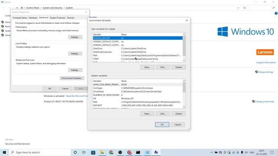The image size is (278, 156).
Task: Click the search magnifier in Control Panel
Action: [x=273, y=8]
